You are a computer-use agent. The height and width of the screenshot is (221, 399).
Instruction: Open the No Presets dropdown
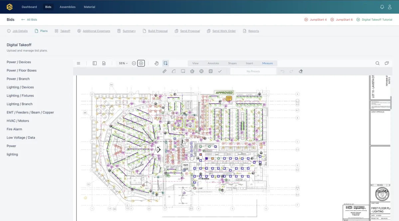[x=253, y=71]
